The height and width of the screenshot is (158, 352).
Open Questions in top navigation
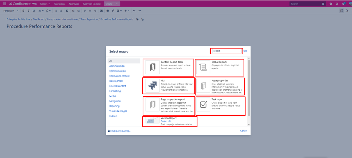[59, 4]
